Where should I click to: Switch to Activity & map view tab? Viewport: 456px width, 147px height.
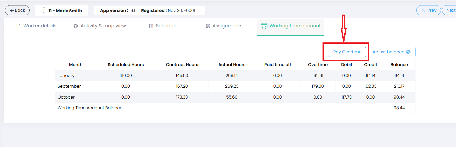pyautogui.click(x=100, y=26)
